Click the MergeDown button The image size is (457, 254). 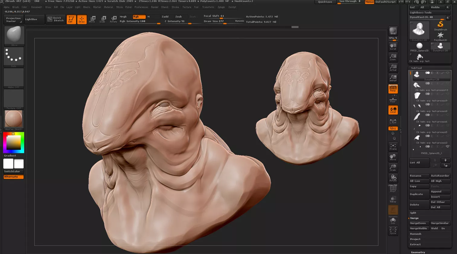[x=418, y=223]
